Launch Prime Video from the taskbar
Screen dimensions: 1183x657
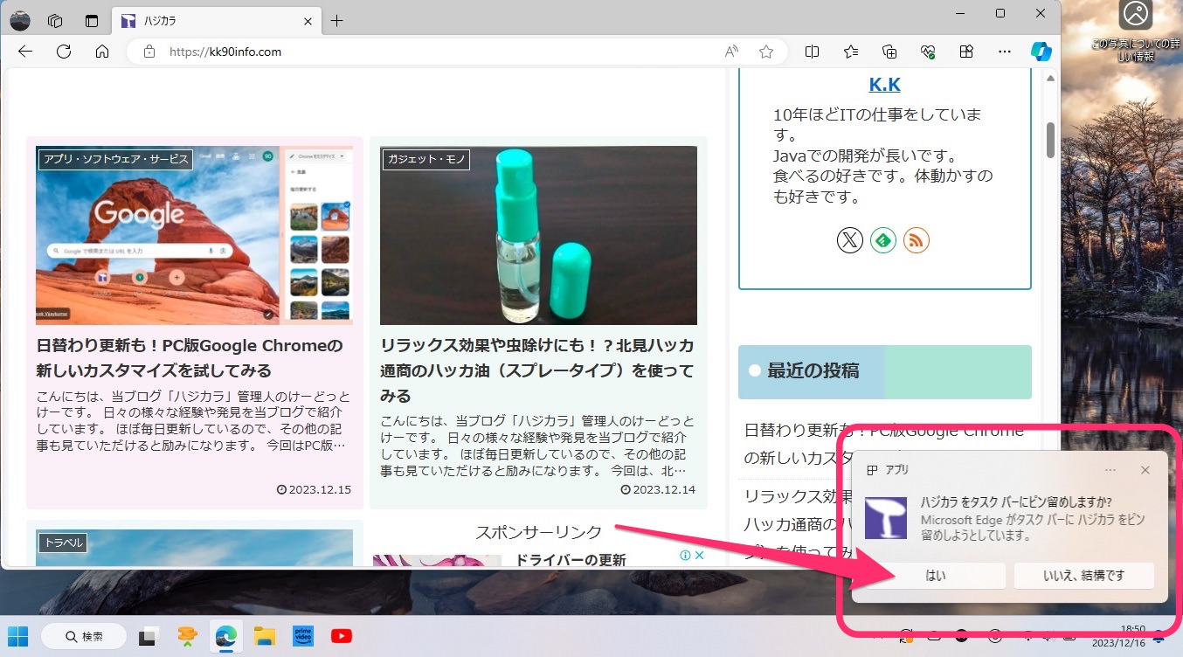[303, 636]
